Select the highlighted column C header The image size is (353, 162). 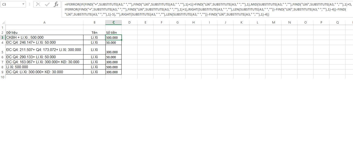coord(113,22)
